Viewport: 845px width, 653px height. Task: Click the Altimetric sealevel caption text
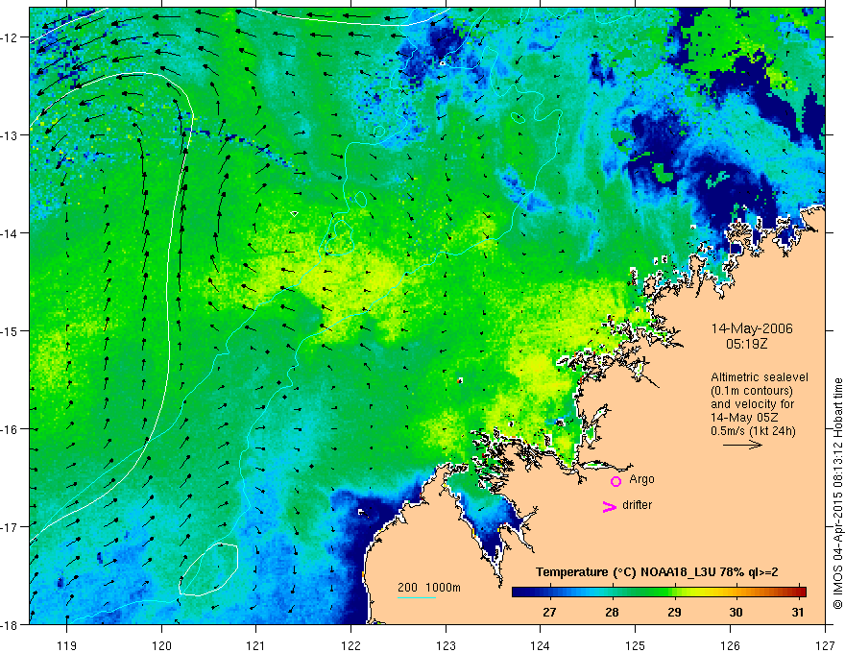(760, 377)
